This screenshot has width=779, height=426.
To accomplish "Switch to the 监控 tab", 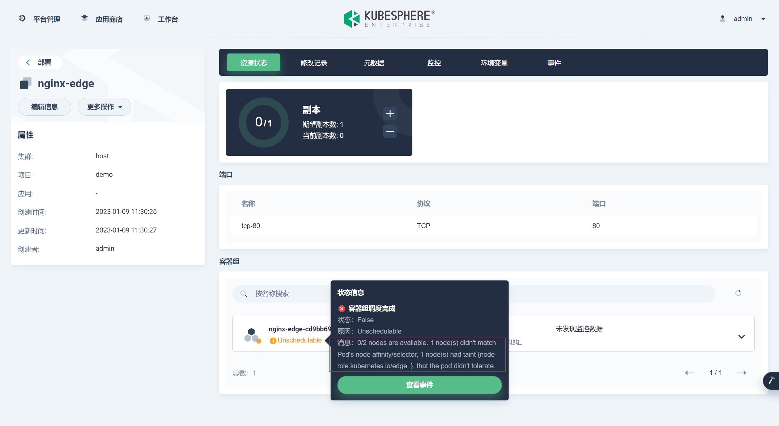I will (434, 63).
